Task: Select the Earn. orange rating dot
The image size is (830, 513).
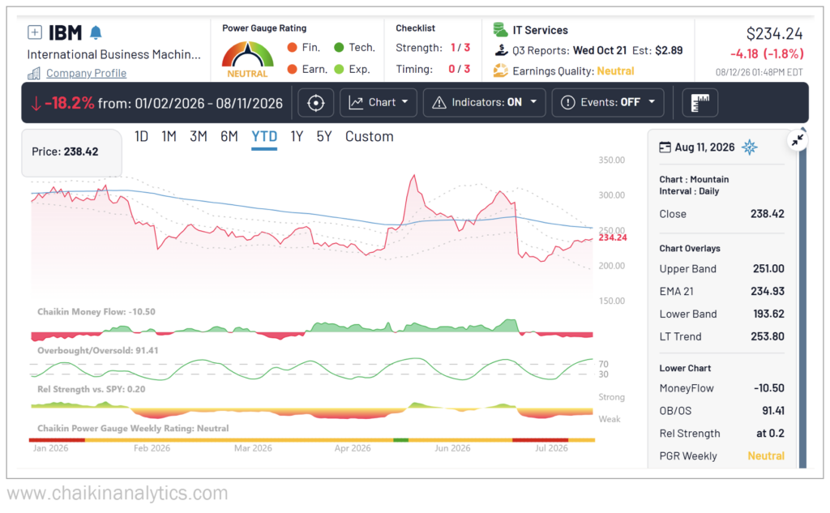Action: point(292,69)
